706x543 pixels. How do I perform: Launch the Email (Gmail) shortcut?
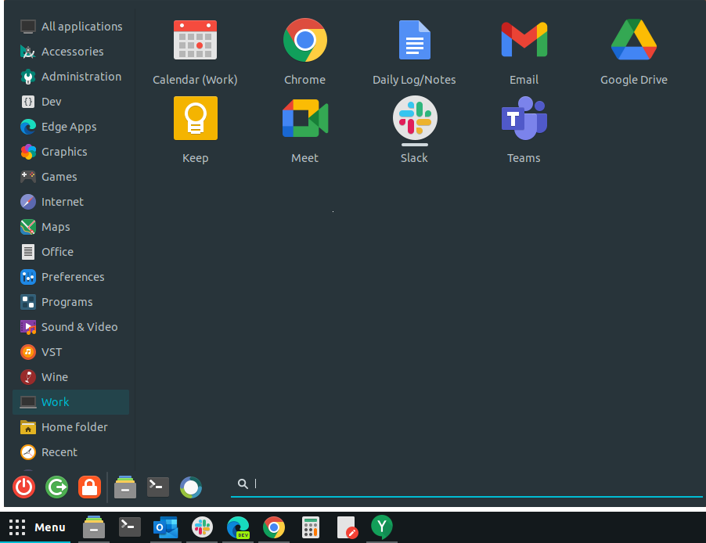tap(524, 51)
